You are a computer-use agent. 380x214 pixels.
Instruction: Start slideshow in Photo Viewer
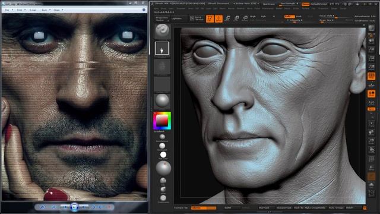click(74, 207)
